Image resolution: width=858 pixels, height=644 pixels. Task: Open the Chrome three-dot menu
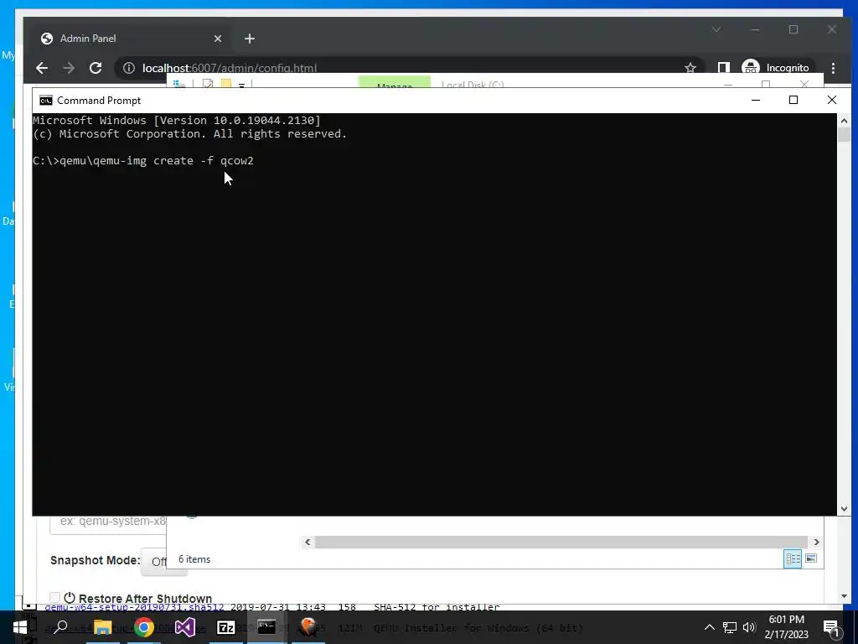833,68
